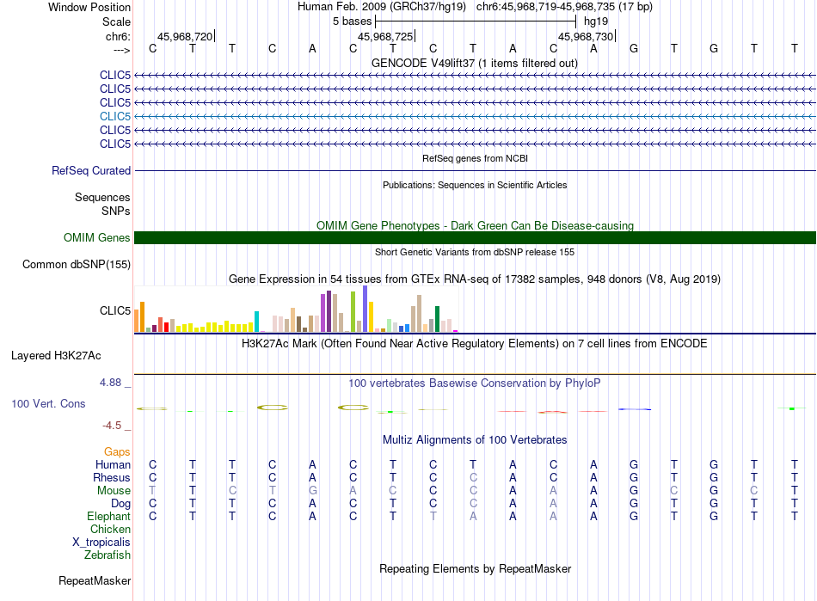Select the Elephant species label
Screen dimensions: 817x601
108,517
